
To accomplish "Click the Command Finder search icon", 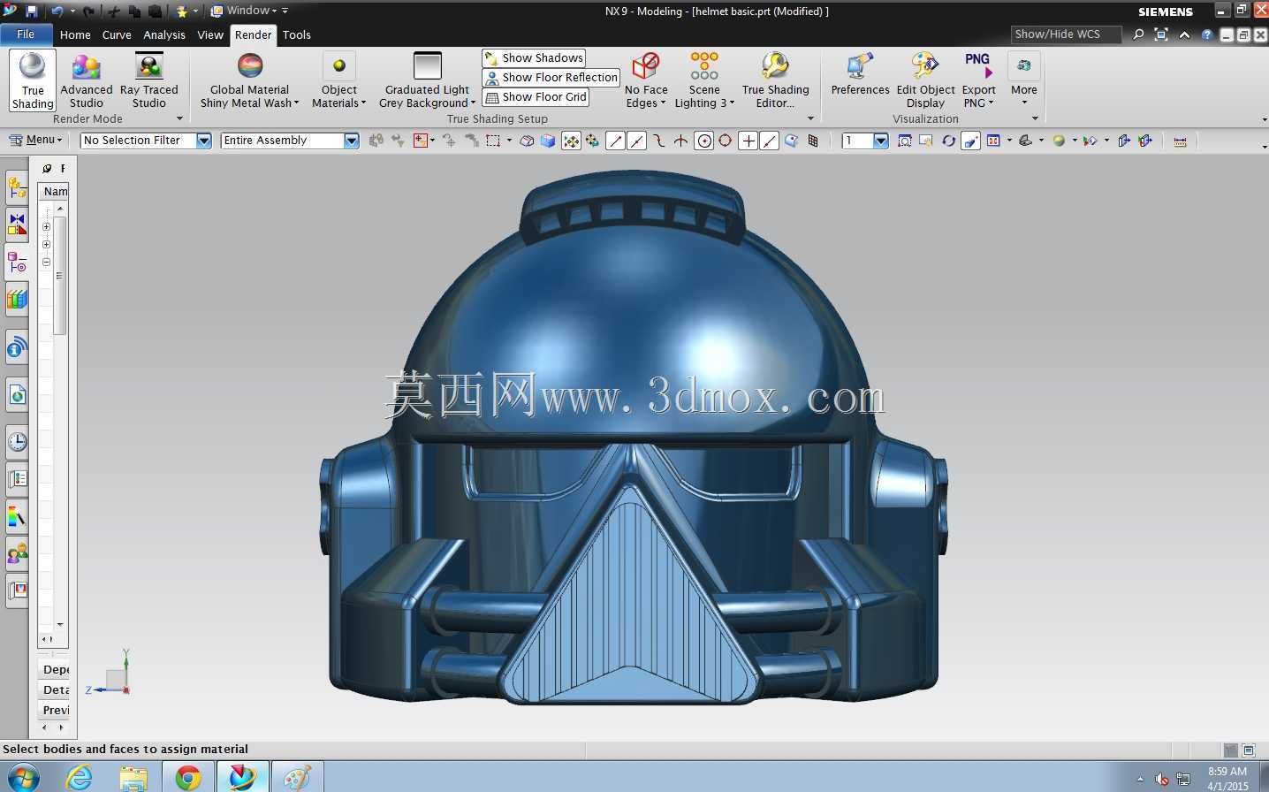I will tap(1138, 34).
